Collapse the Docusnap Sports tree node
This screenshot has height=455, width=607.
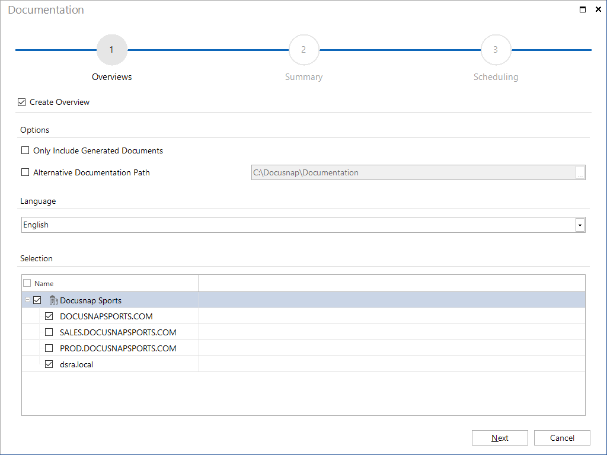point(27,300)
